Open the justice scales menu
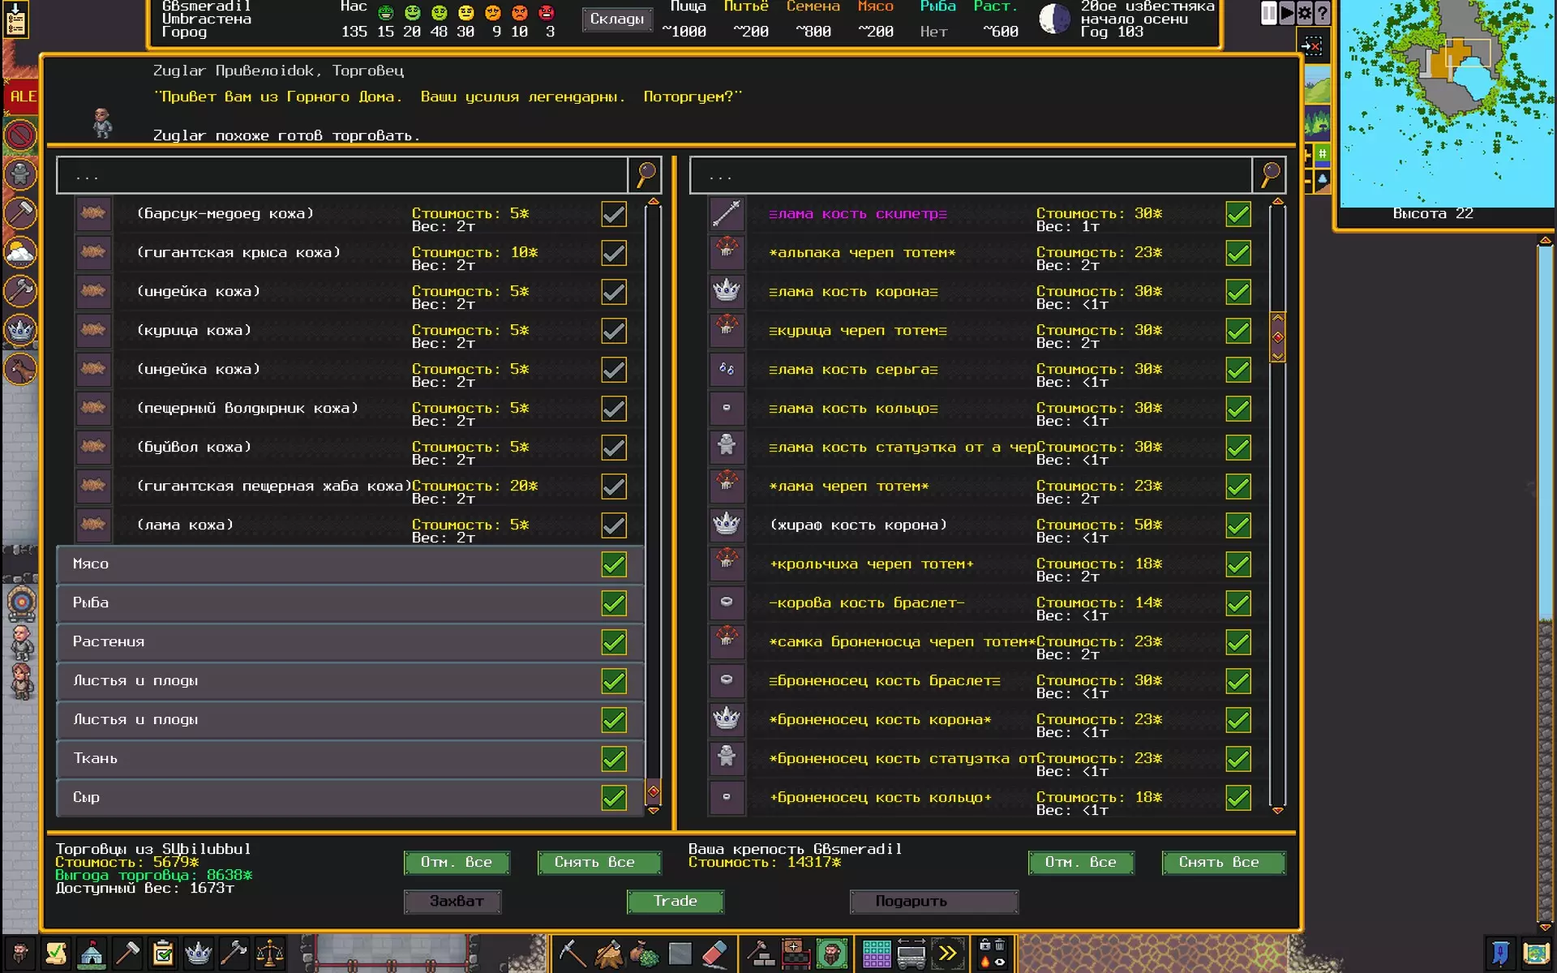The image size is (1557, 973). [x=269, y=954]
